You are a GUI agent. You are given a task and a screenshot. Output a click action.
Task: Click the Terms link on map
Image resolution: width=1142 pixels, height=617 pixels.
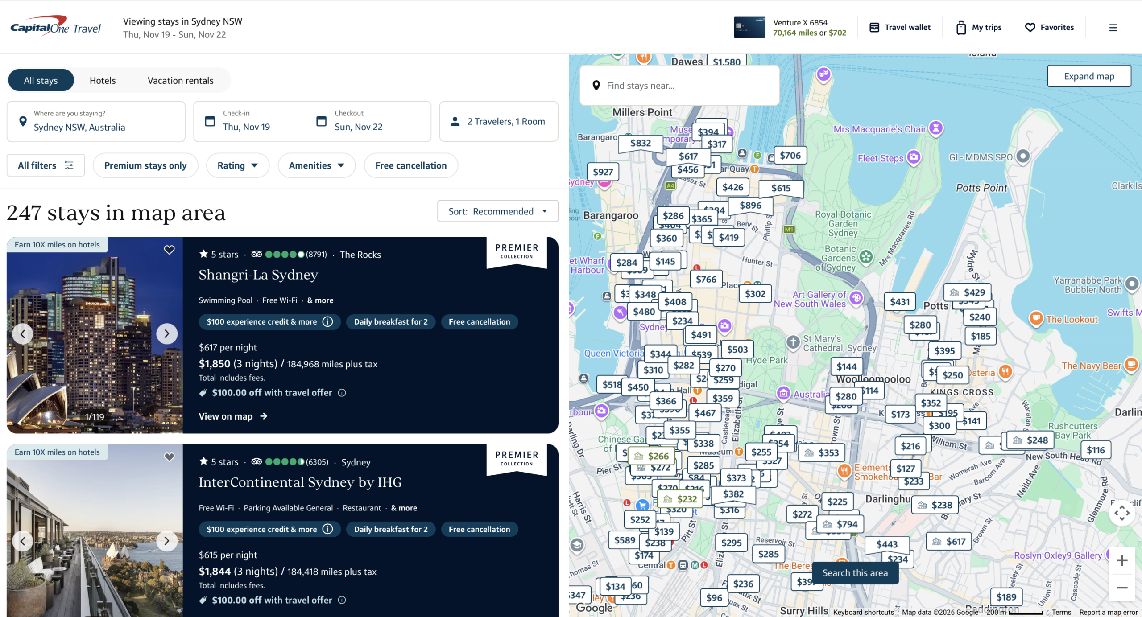click(1061, 612)
